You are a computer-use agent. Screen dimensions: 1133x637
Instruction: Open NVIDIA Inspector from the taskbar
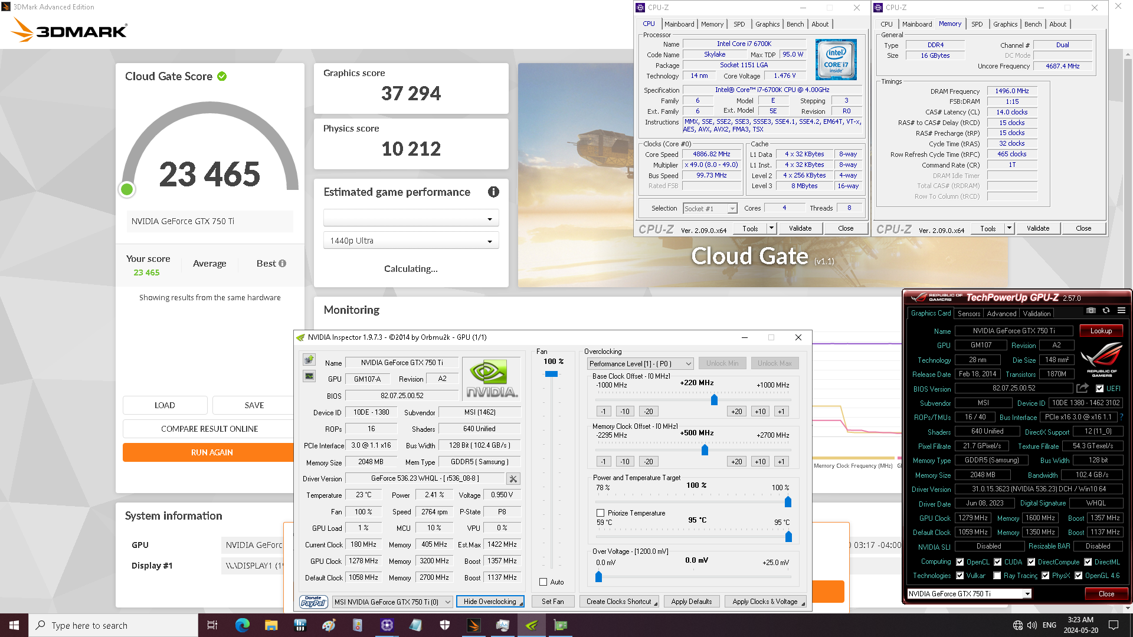click(532, 625)
